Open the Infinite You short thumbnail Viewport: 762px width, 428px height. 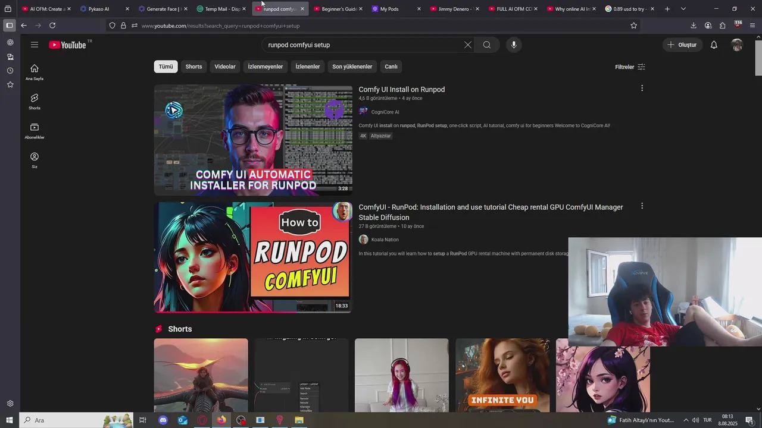[502, 375]
